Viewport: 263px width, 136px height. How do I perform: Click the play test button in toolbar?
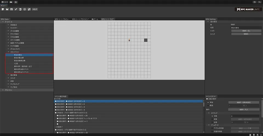click(x=25, y=9)
